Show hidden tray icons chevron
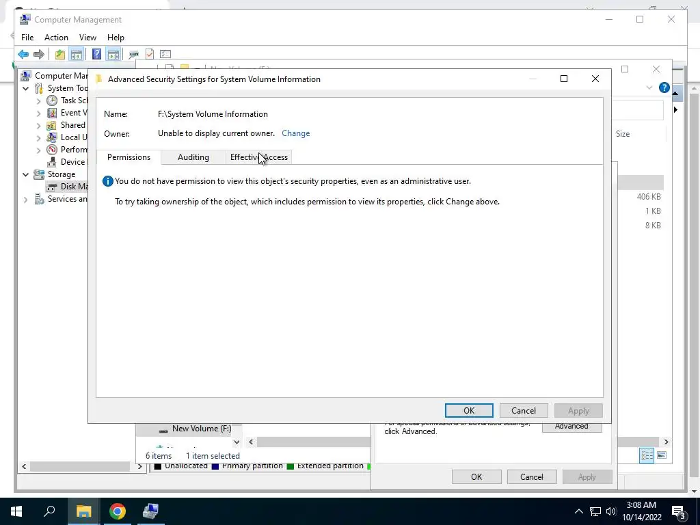The image size is (700, 525). 578,511
